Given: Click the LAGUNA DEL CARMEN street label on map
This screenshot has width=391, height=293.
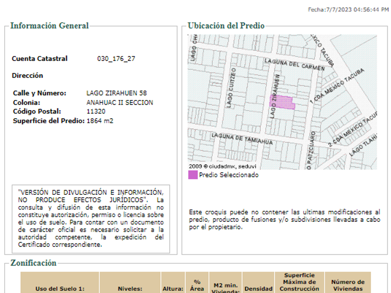Looking at the screenshot, I should coord(295,64).
